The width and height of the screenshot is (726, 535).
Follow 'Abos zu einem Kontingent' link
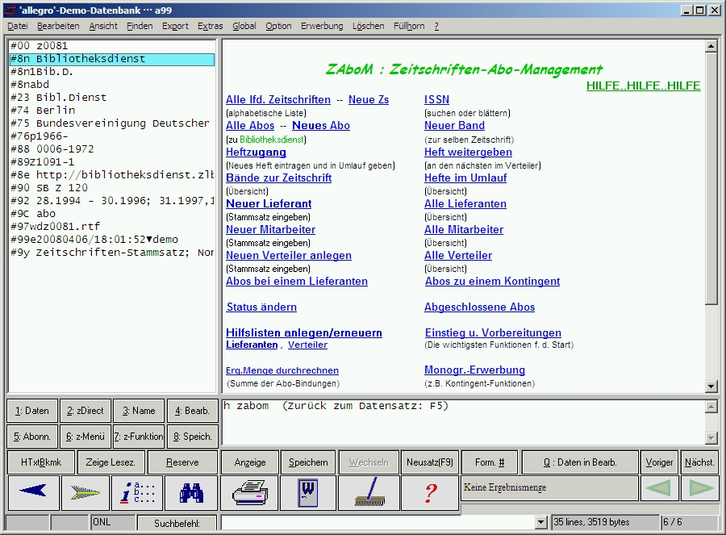tap(493, 281)
